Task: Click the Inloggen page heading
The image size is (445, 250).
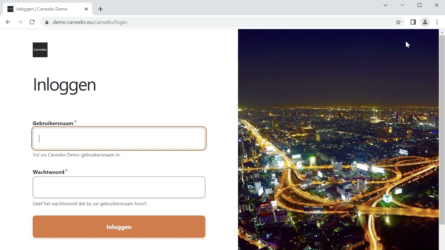Action: point(64,85)
